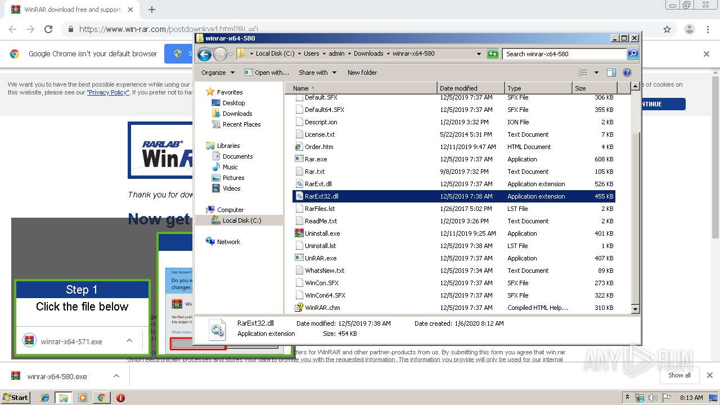Screen dimensions: 720x405
Task: Click the Search winrar-x64-580 field
Action: coord(564,54)
